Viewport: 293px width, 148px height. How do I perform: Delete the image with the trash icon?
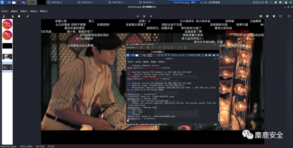pos(19,16)
